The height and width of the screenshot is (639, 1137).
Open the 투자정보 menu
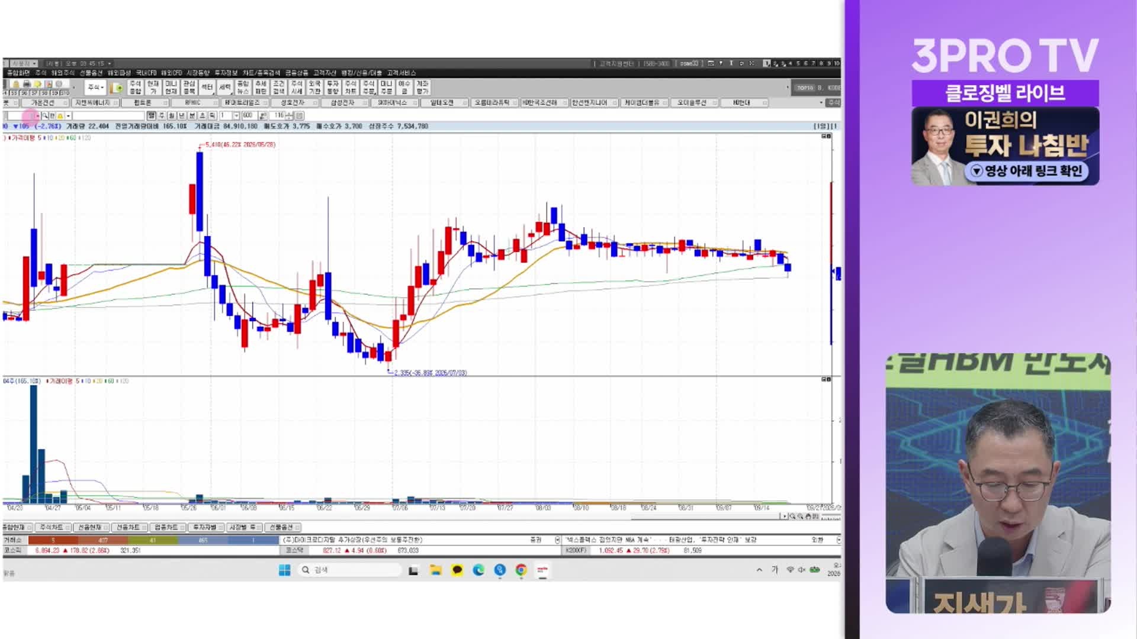click(x=226, y=73)
